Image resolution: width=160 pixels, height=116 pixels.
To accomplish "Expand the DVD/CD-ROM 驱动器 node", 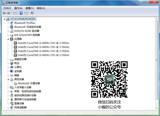I will 8,31.
